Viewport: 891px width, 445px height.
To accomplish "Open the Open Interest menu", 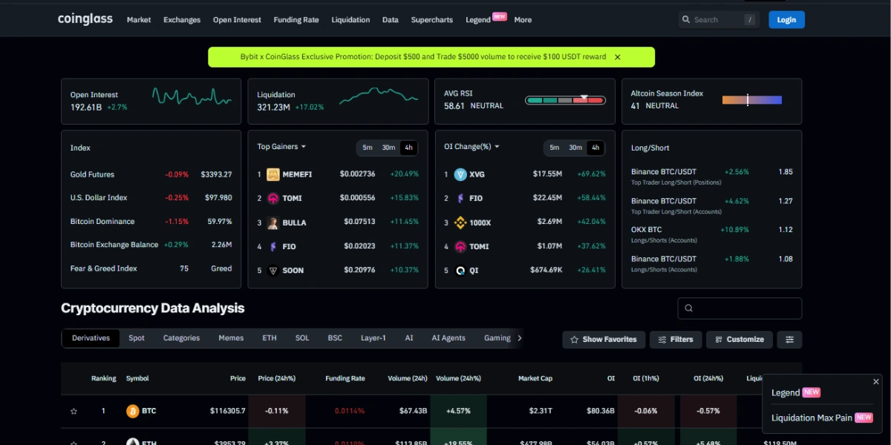I will 237,20.
